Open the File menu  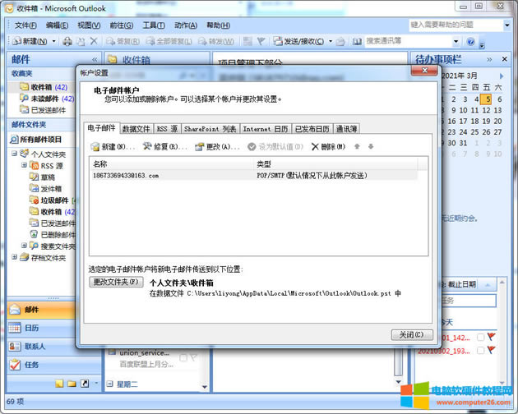(25, 25)
